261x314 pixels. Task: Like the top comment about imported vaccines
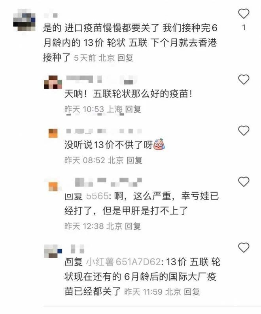(x=244, y=13)
